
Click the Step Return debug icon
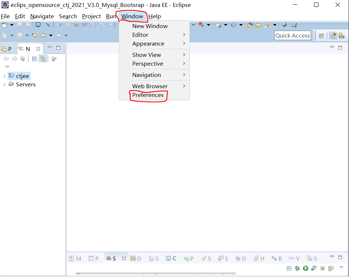point(110,25)
